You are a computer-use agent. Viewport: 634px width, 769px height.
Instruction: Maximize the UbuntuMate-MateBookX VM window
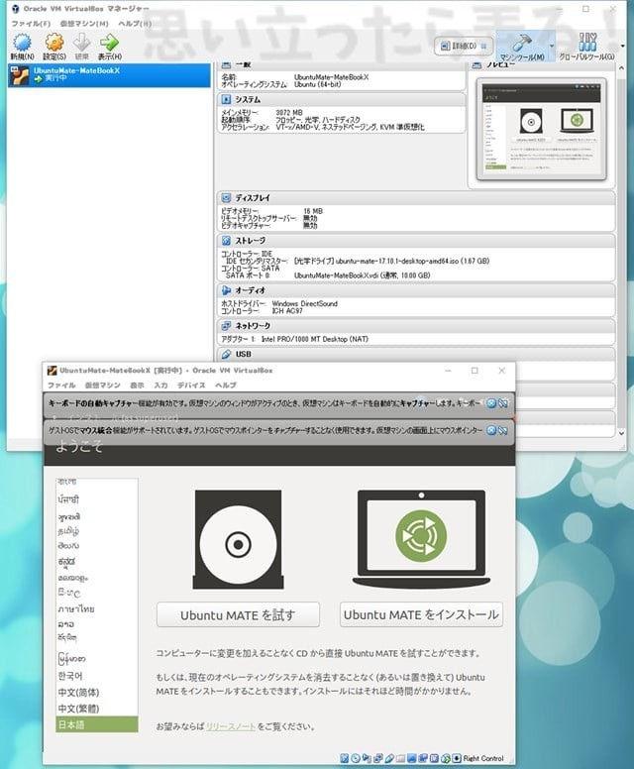click(475, 371)
